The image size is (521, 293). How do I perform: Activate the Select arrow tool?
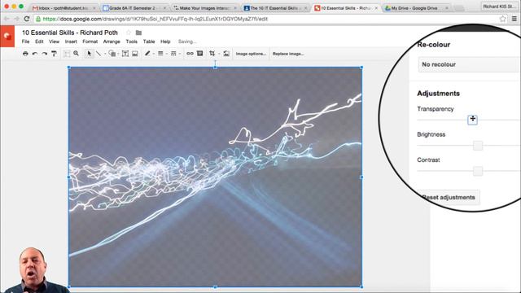pyautogui.click(x=89, y=54)
